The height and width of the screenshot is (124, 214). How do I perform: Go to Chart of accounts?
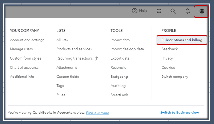click(x=24, y=68)
